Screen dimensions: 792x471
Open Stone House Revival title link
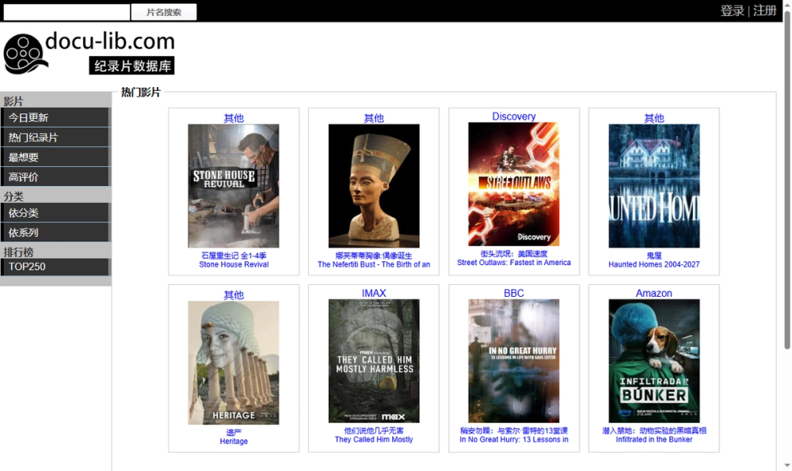[234, 260]
